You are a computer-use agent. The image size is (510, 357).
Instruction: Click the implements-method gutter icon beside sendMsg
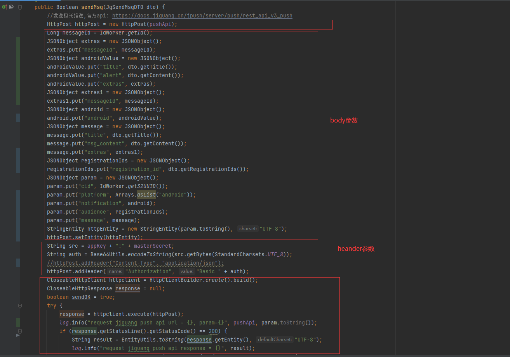pyautogui.click(x=4, y=7)
